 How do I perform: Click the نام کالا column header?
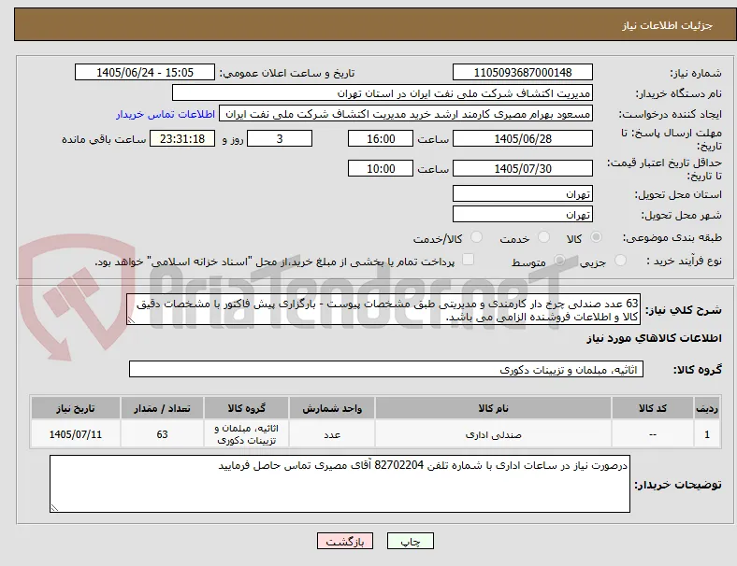[493, 408]
